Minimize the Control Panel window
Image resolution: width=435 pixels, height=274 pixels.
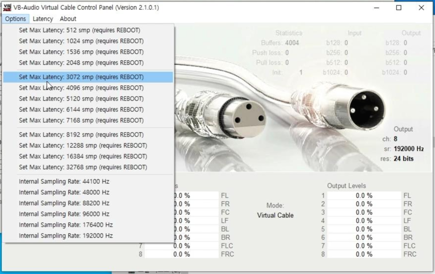(x=376, y=8)
